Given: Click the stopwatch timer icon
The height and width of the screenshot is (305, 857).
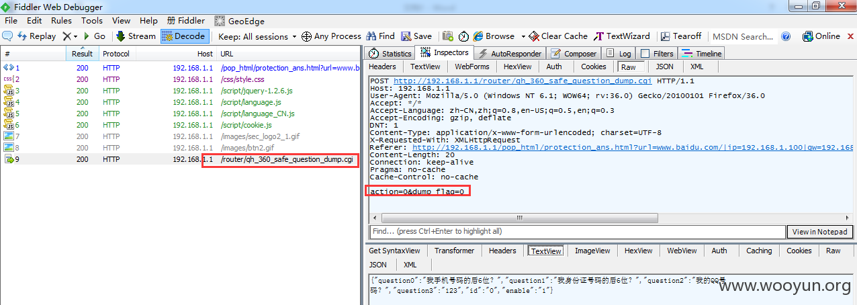Looking at the screenshot, I should point(463,36).
